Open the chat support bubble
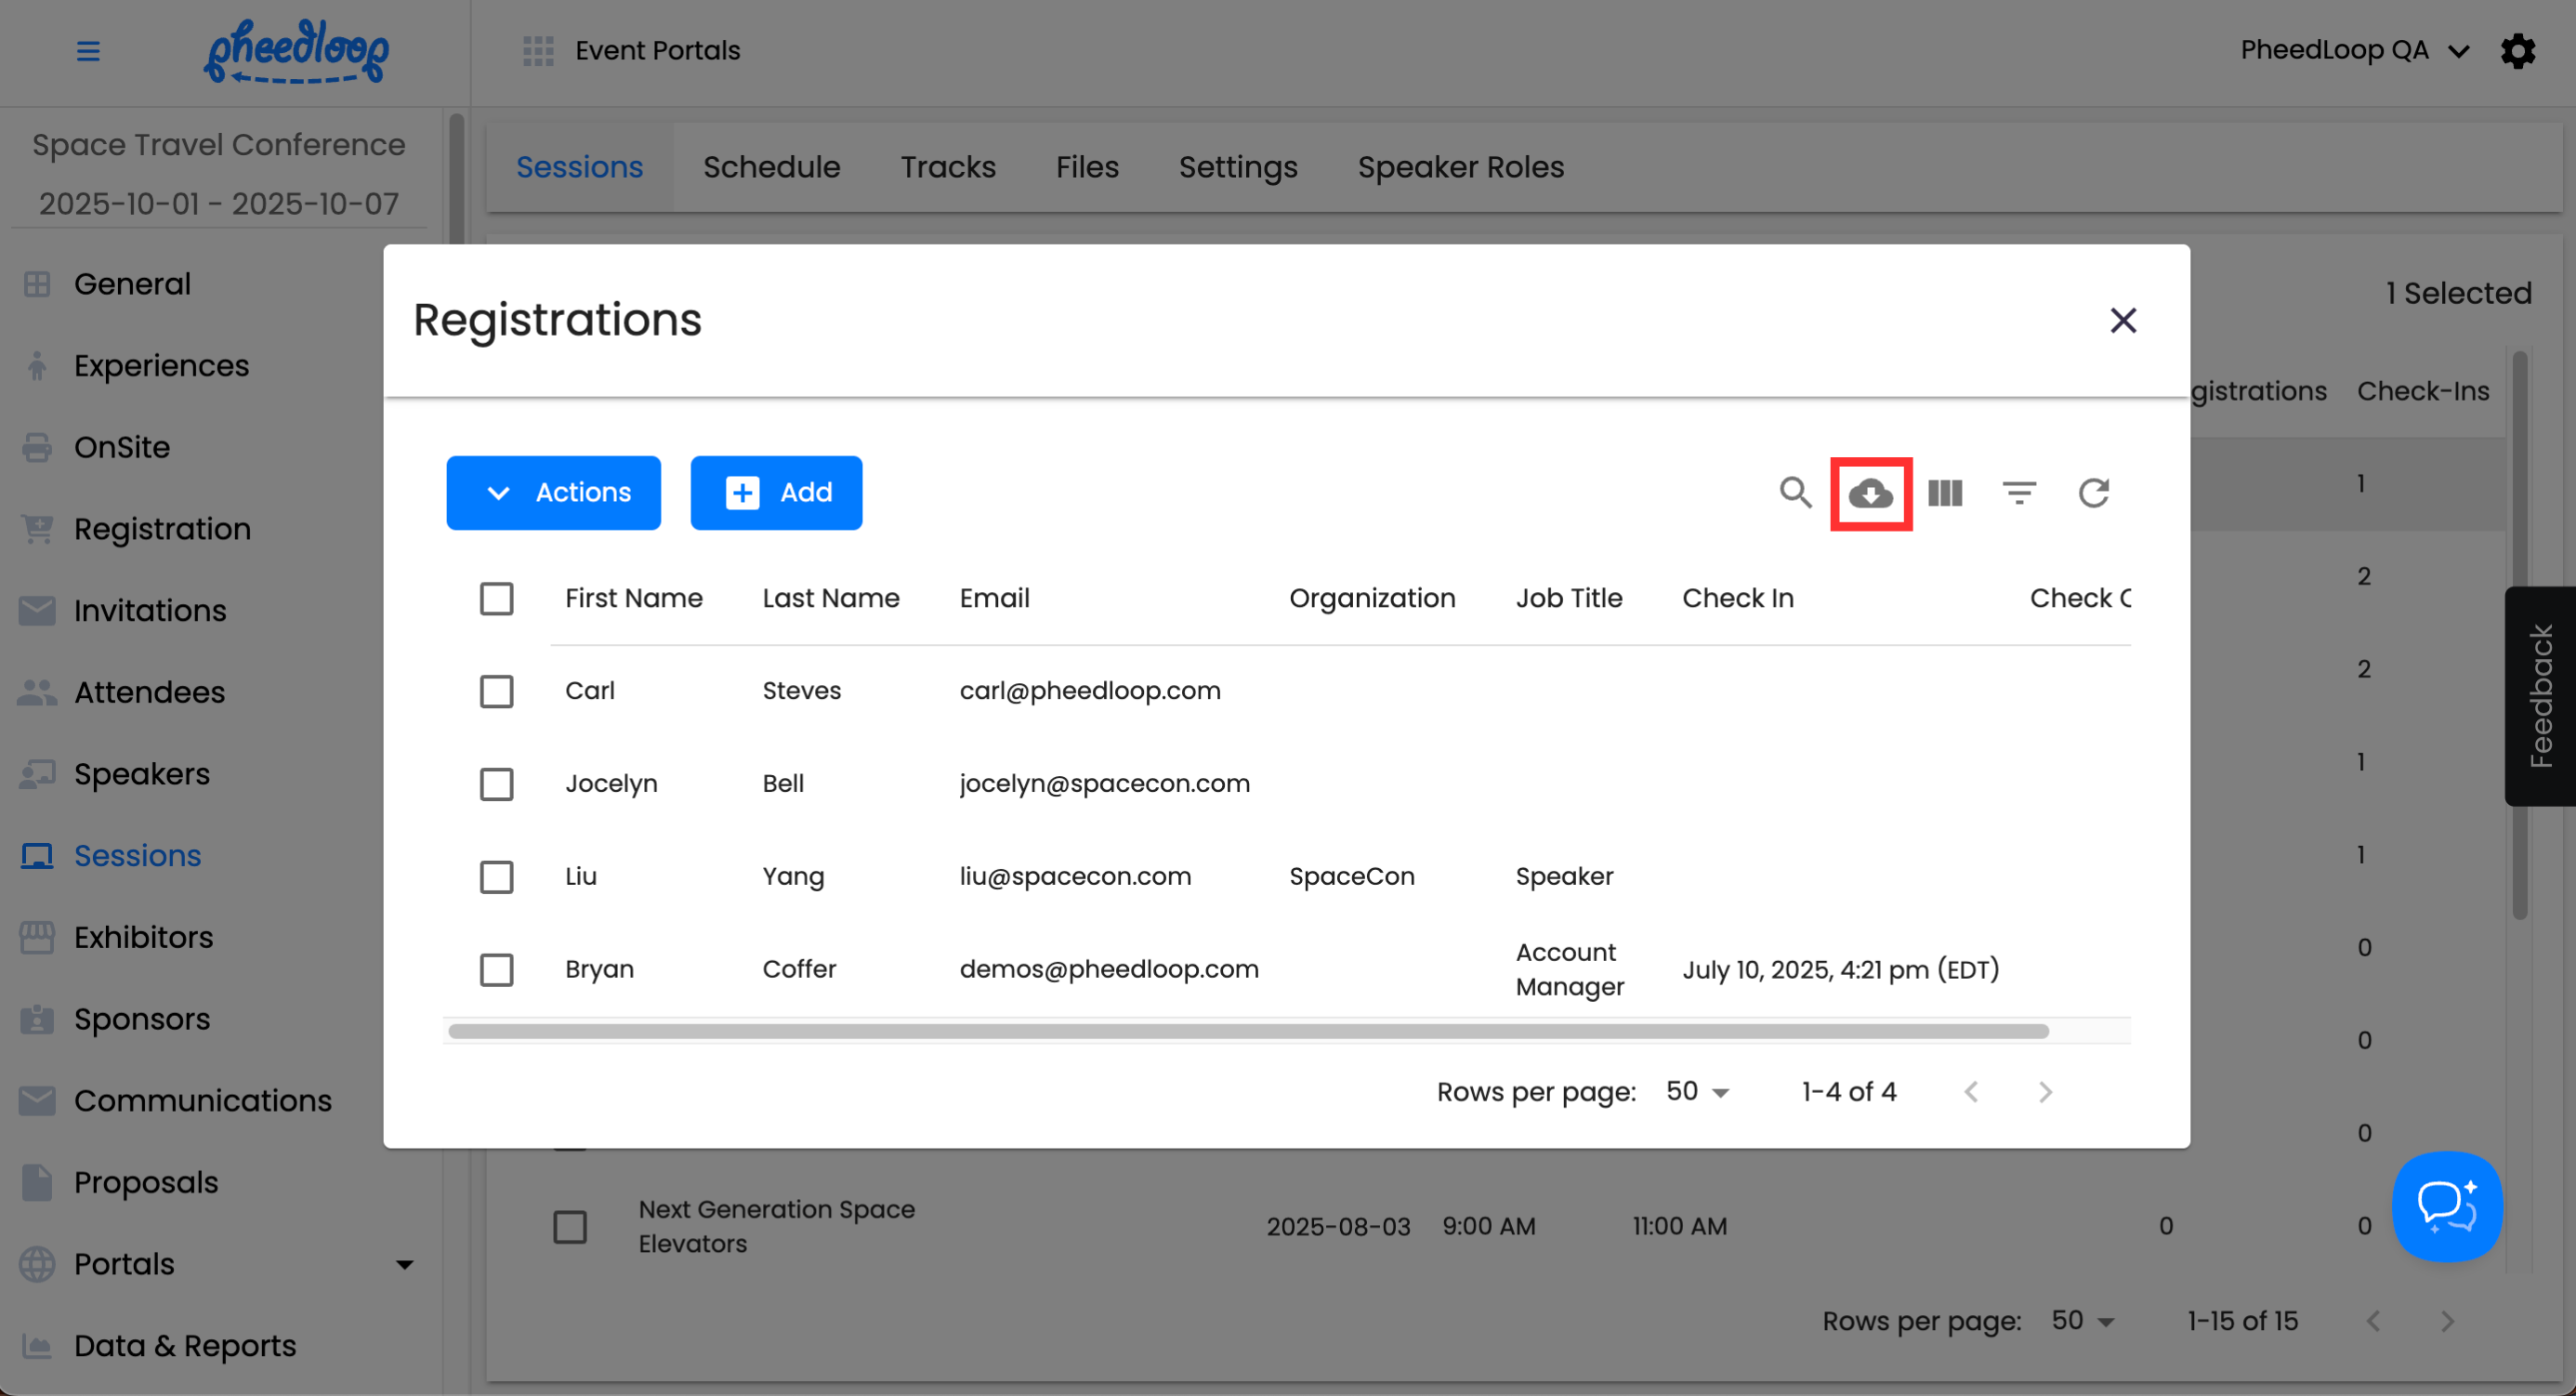Viewport: 2576px width, 1396px height. (2446, 1206)
